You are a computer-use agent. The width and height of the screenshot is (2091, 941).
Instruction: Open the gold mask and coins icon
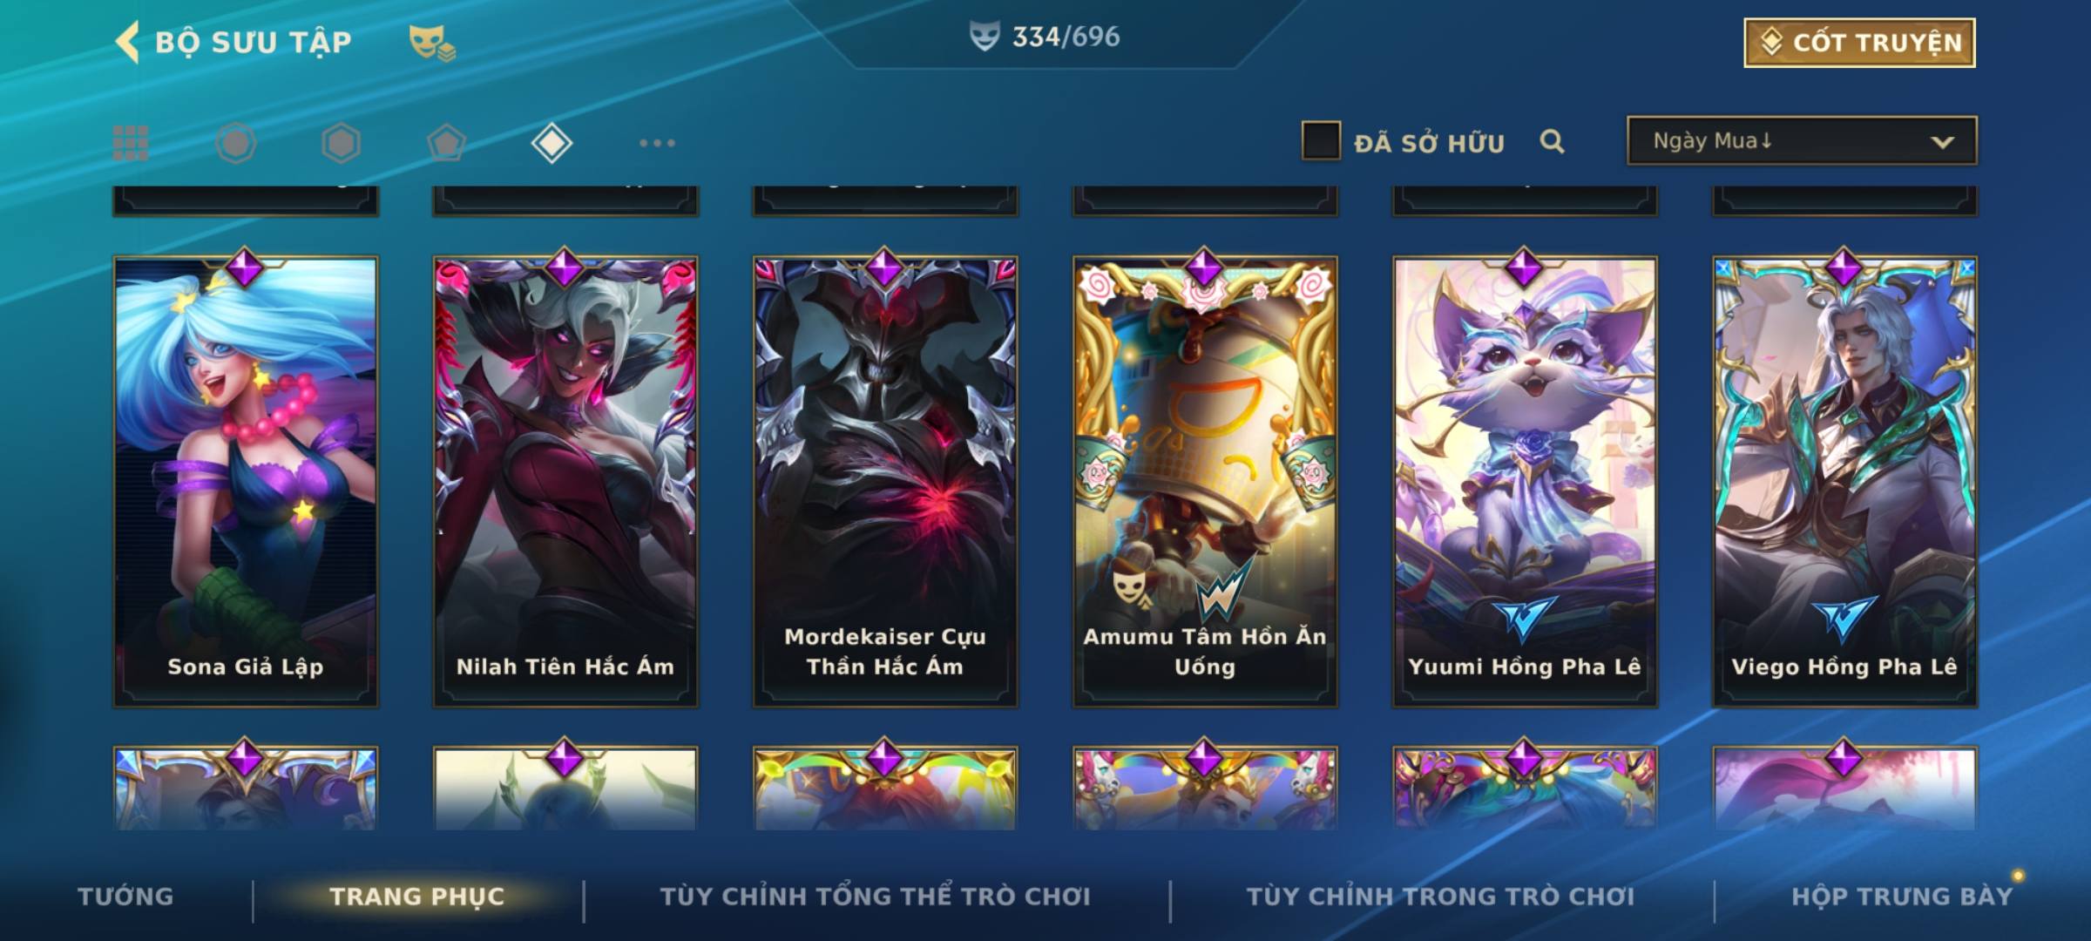click(432, 43)
